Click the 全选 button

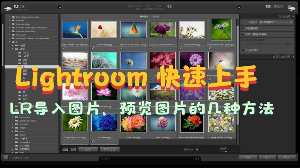click(x=88, y=149)
